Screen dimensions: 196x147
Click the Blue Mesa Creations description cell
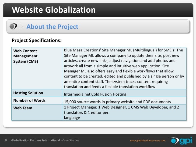(124, 68)
